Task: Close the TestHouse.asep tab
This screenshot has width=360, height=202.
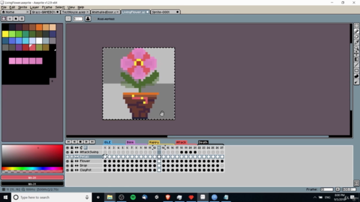Action: 88,12
